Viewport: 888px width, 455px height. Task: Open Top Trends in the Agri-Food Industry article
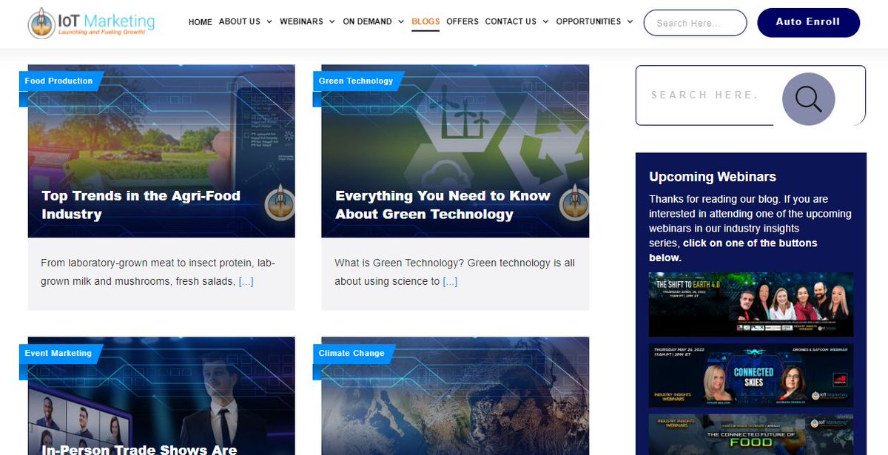[141, 205]
